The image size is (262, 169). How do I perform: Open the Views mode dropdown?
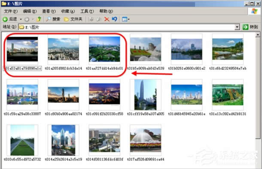126,19
